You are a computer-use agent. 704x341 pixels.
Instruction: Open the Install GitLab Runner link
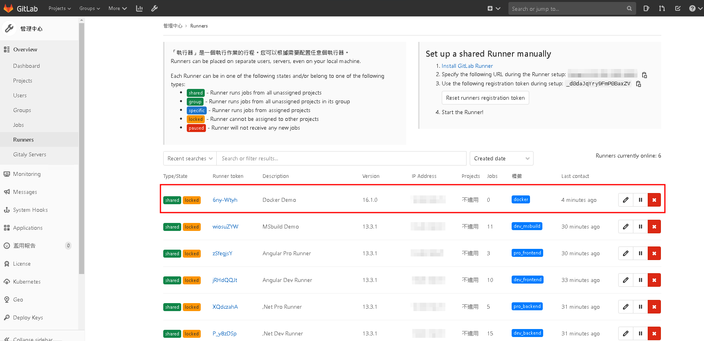467,66
